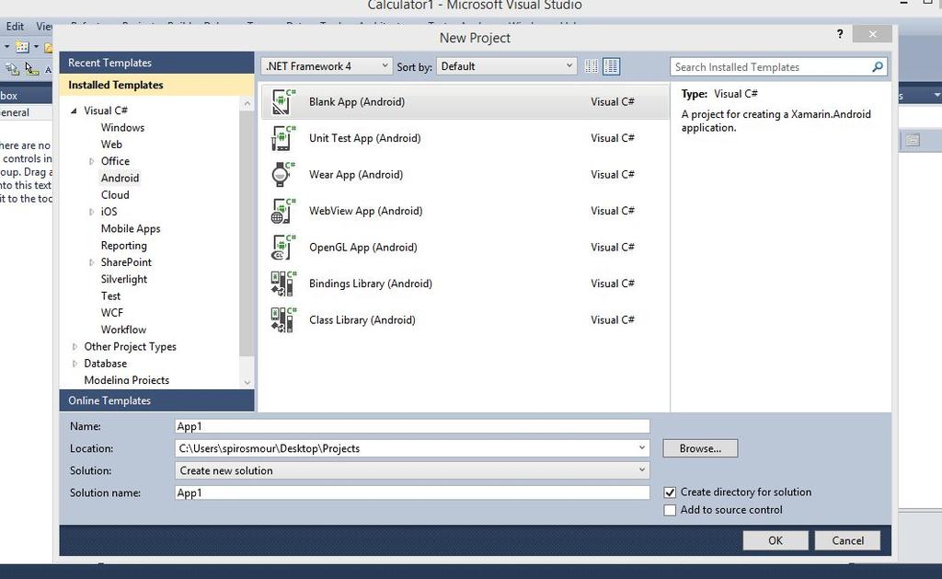Click the 'Wear App (Android)' template name
Screen dimensions: 942x579
coord(356,174)
